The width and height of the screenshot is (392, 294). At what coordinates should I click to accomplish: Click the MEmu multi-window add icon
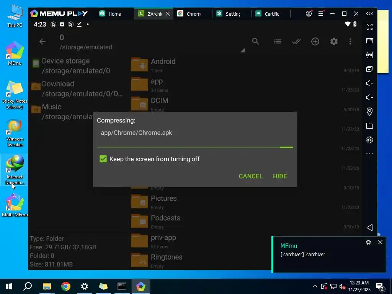pyautogui.click(x=369, y=69)
